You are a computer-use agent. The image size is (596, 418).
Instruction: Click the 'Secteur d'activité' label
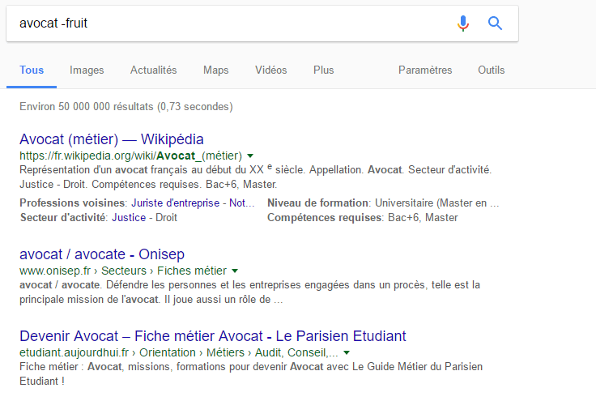tap(62, 218)
